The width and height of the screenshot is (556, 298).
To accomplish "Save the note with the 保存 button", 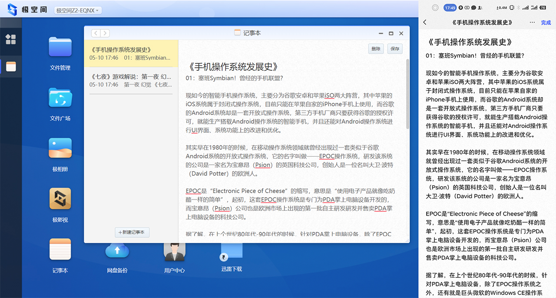I will (x=394, y=49).
